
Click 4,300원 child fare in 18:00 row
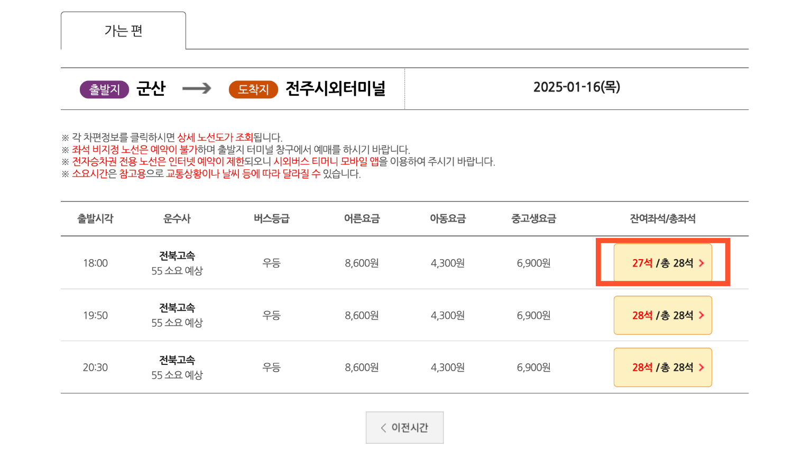click(x=448, y=263)
